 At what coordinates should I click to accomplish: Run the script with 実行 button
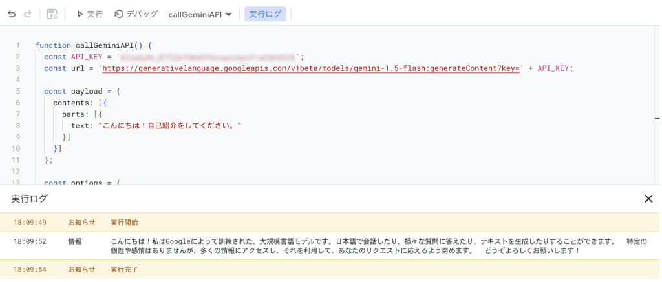coord(89,14)
